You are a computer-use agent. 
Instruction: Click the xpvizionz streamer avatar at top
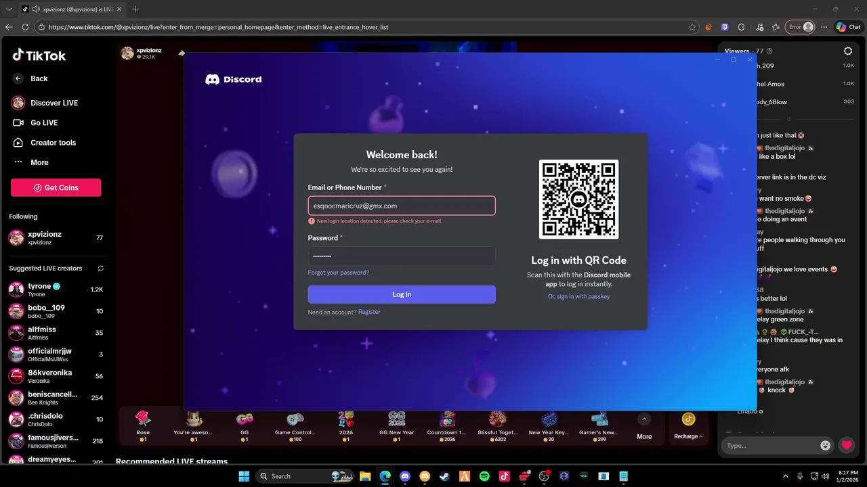point(127,53)
